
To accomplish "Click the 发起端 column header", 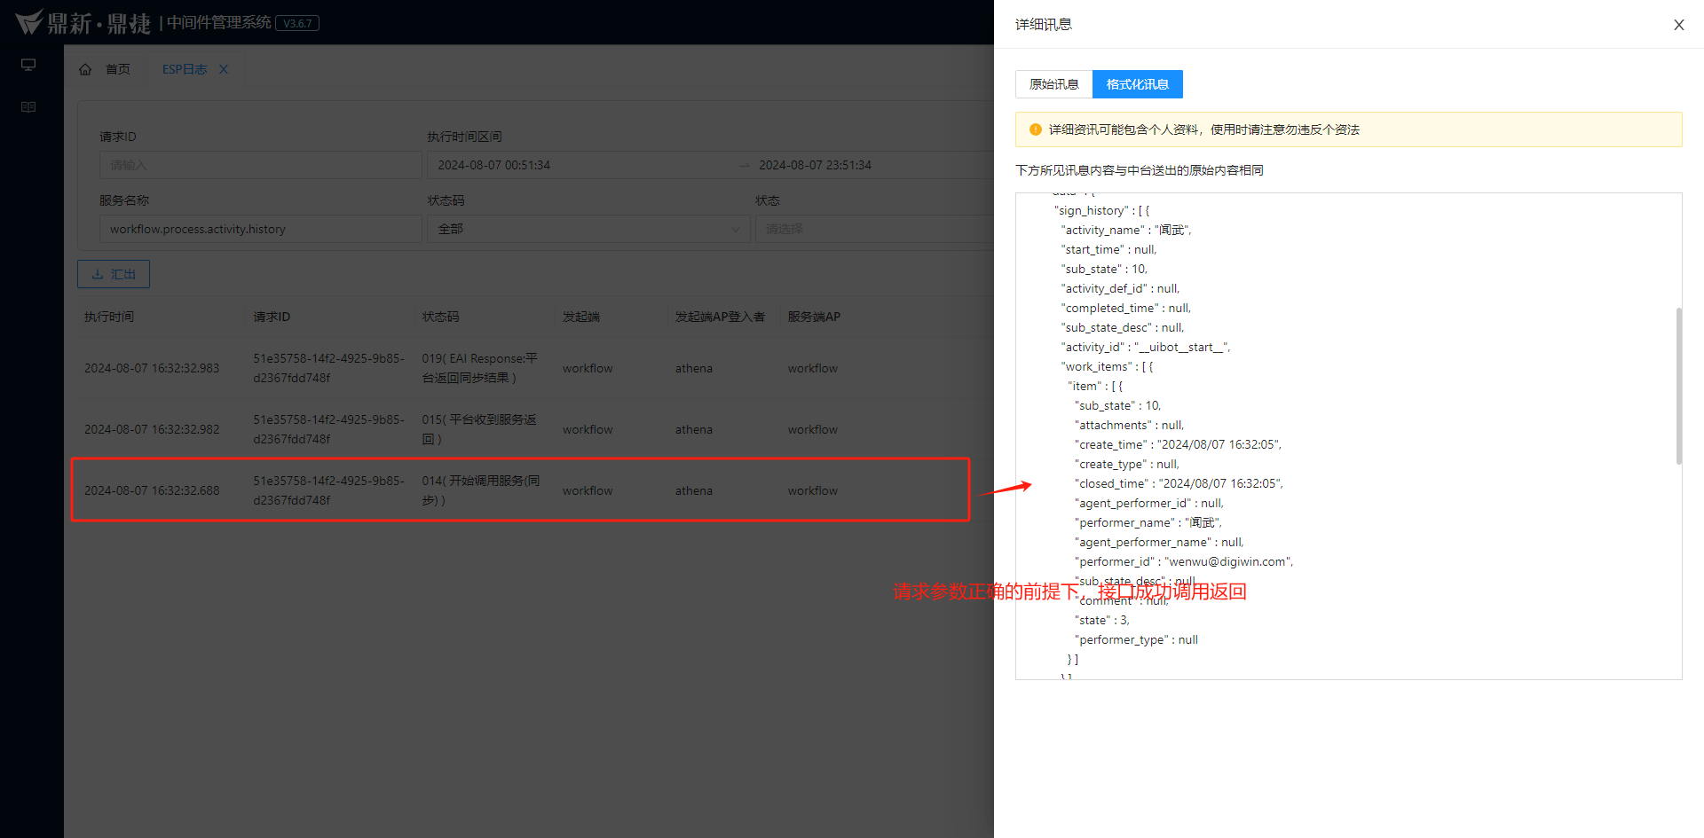I will point(581,317).
